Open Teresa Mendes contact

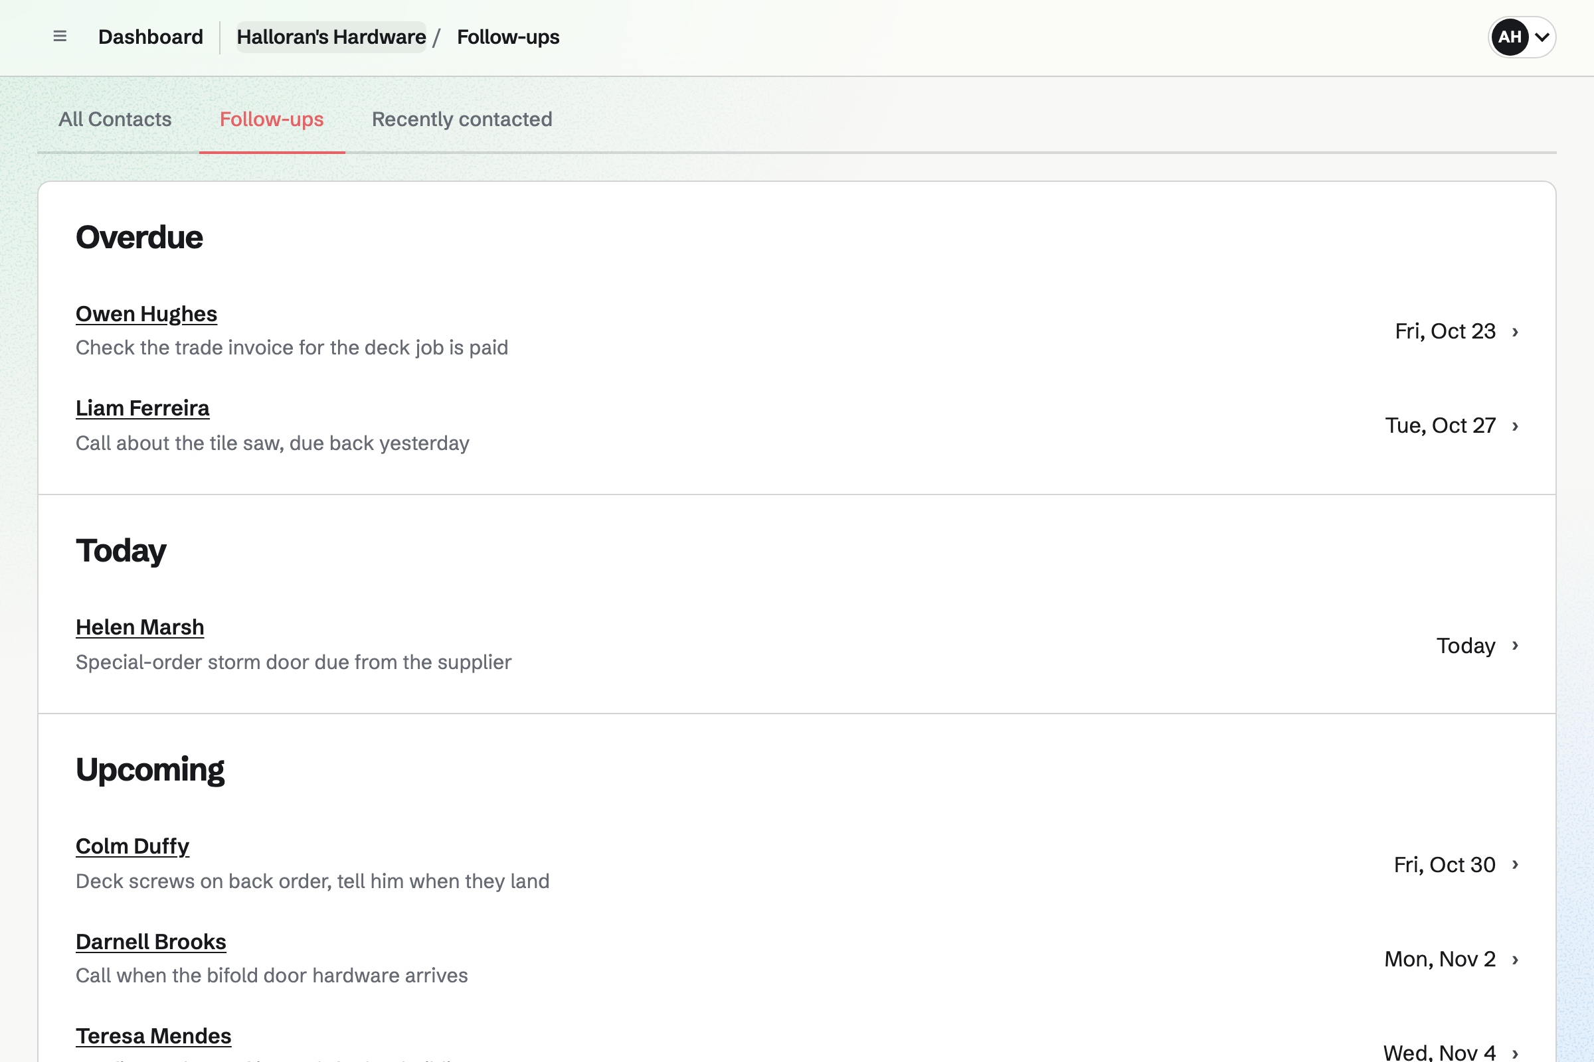153,1035
